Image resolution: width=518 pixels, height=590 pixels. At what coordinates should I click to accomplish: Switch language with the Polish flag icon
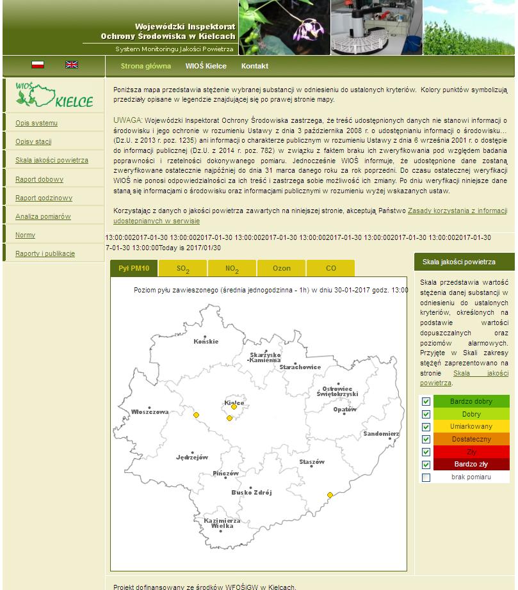click(38, 65)
